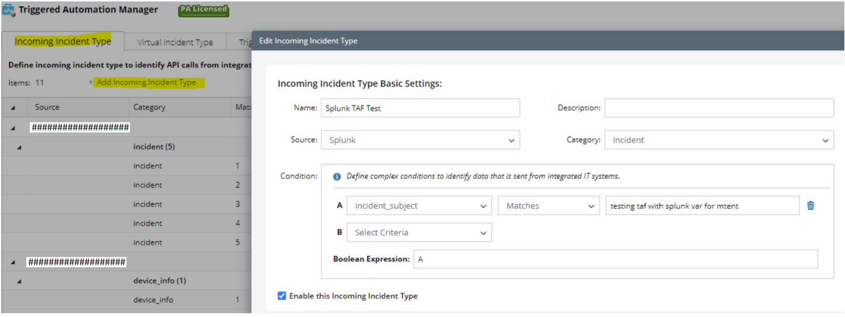Open the incident_subject criteria dropdown
Viewport: 845px width, 317px height.
419,206
